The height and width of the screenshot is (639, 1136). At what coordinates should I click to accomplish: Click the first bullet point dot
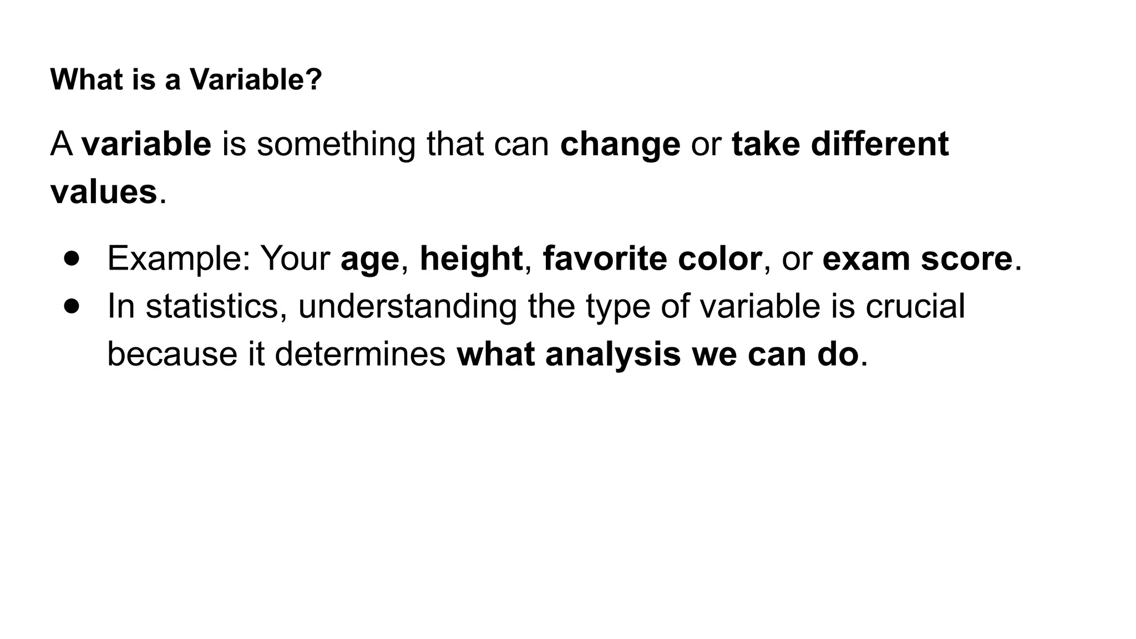pyautogui.click(x=72, y=258)
